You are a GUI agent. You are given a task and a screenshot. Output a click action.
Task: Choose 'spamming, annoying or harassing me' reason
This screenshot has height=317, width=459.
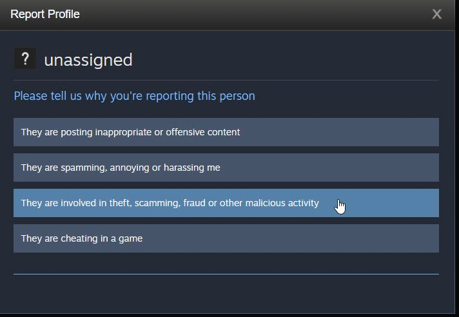226,168
